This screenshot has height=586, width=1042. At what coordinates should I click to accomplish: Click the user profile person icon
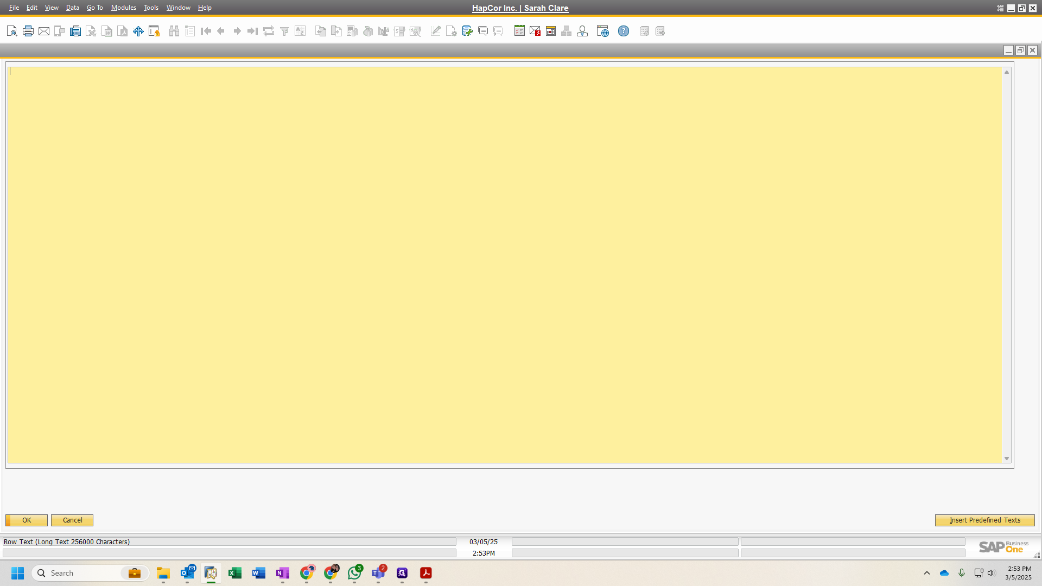point(582,31)
